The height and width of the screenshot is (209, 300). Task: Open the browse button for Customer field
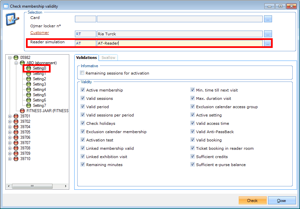tap(268, 34)
